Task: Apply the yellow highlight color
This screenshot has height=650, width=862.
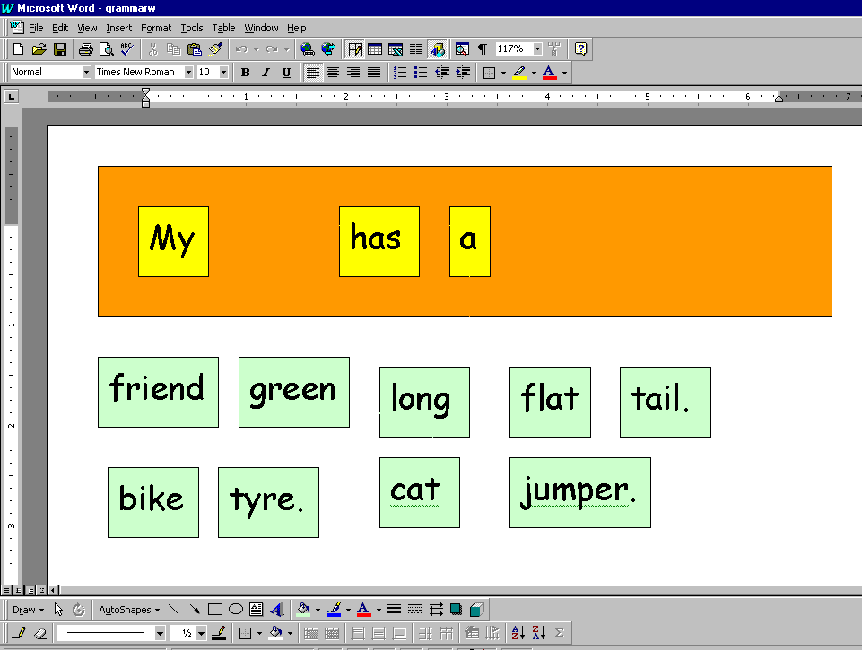Action: click(x=518, y=72)
